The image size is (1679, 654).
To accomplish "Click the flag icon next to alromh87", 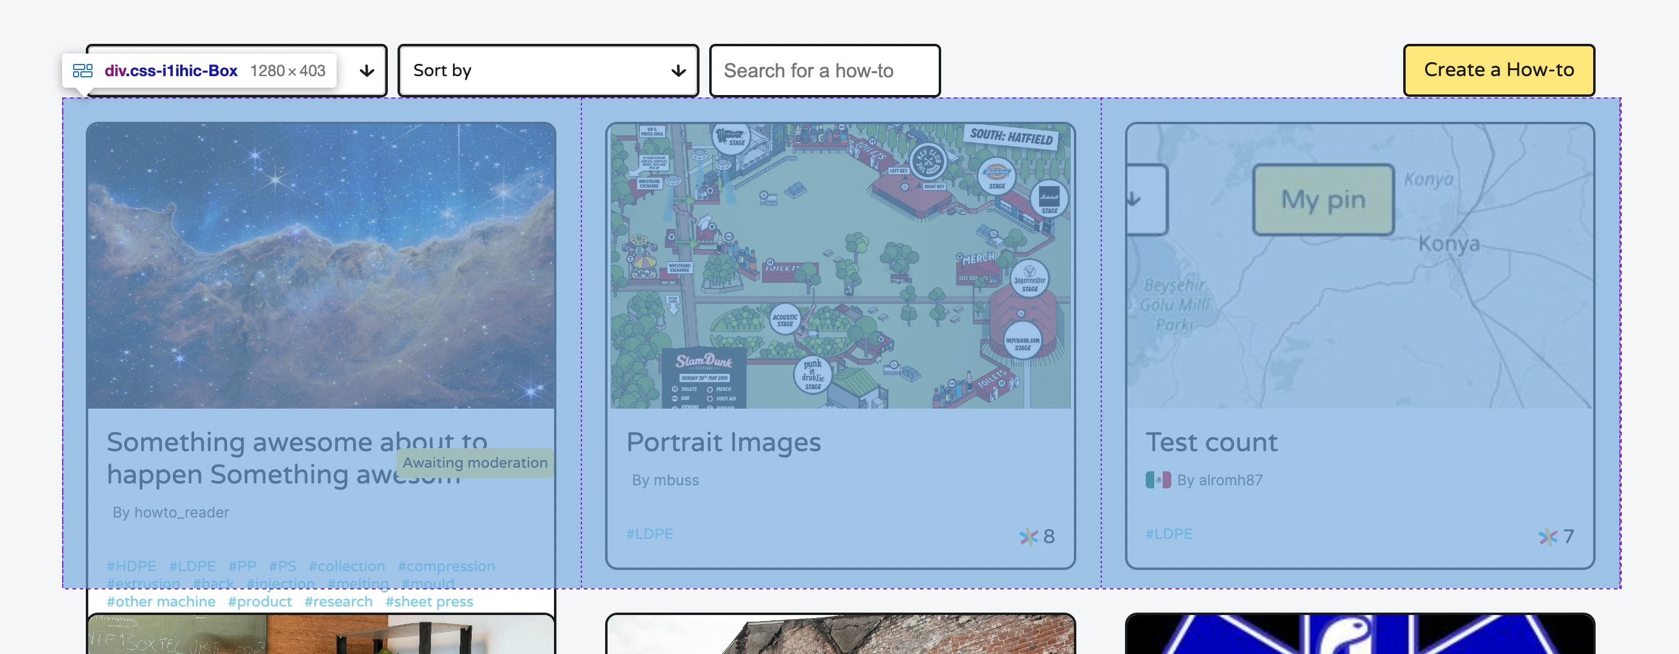I will [x=1158, y=480].
